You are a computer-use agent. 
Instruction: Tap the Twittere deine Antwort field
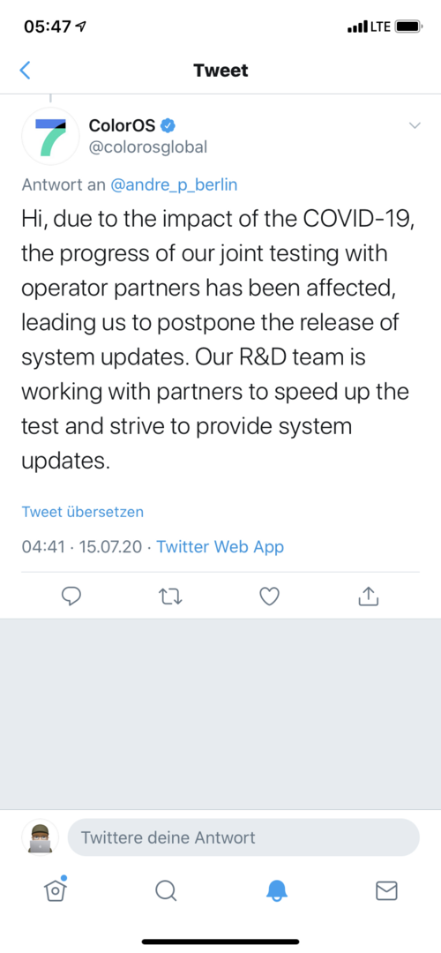(243, 837)
